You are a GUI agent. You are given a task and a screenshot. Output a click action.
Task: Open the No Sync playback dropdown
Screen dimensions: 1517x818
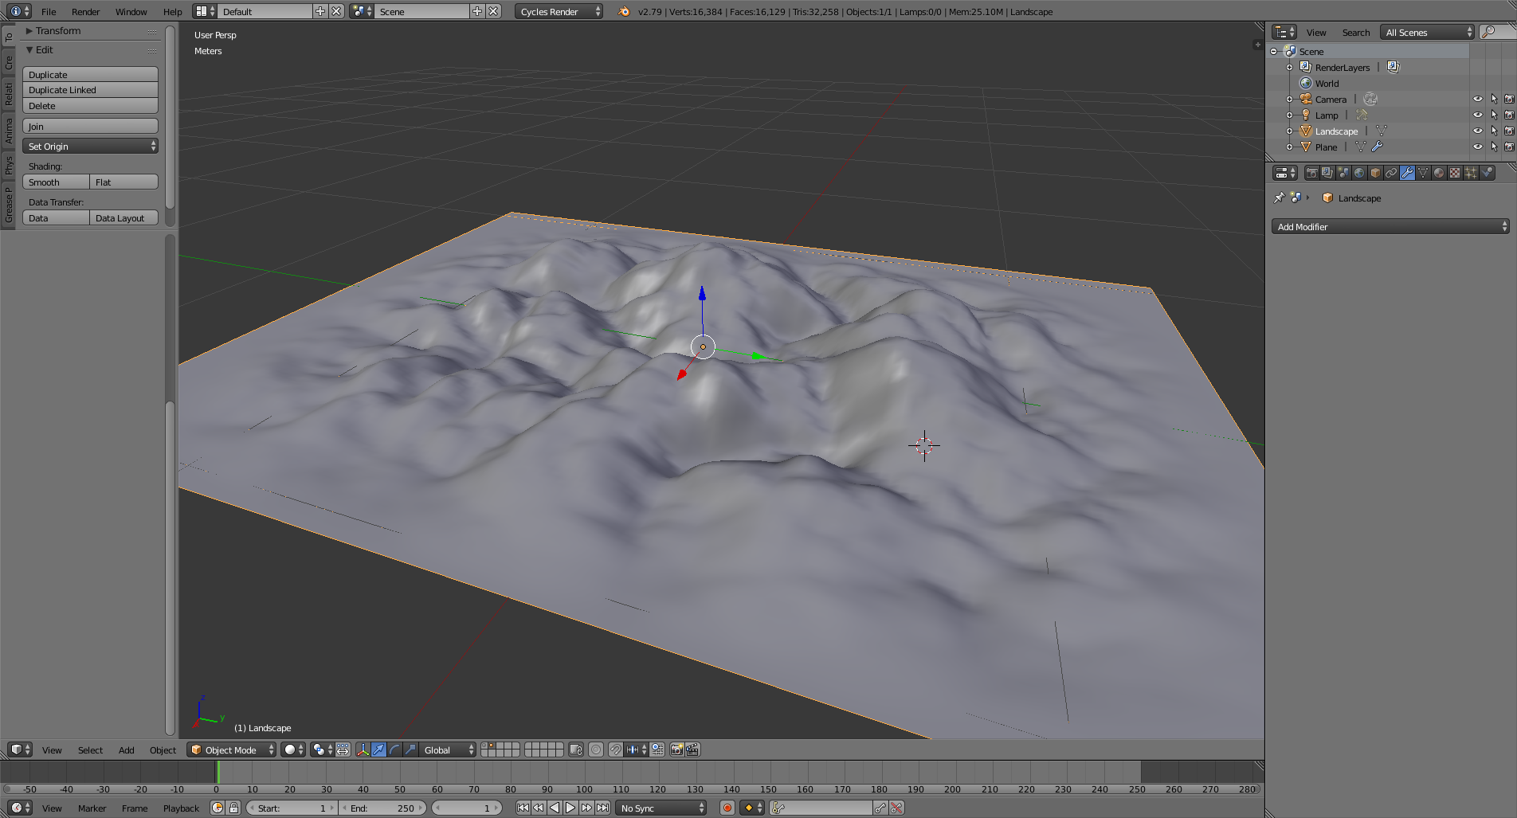point(661,808)
